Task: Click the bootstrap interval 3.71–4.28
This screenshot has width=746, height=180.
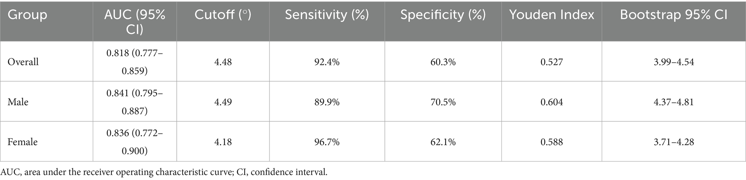Action: pyautogui.click(x=673, y=142)
